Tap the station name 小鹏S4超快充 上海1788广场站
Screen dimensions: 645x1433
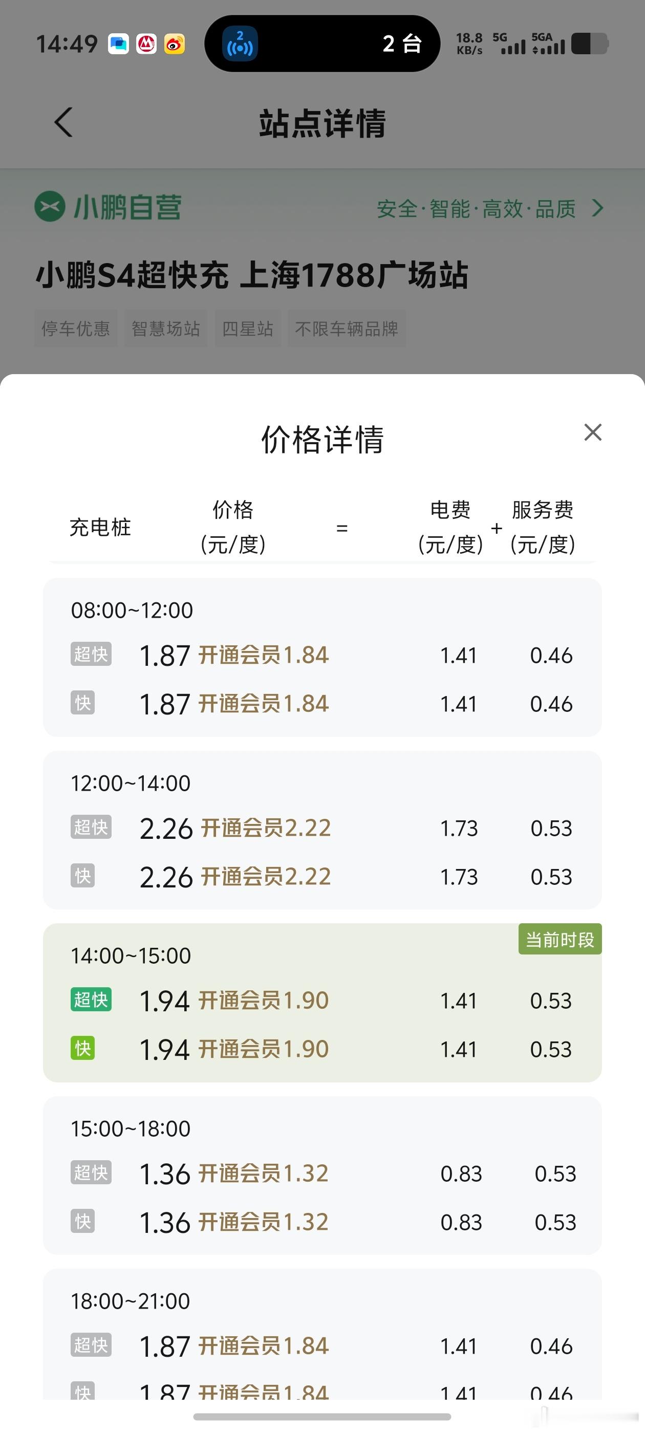click(252, 275)
